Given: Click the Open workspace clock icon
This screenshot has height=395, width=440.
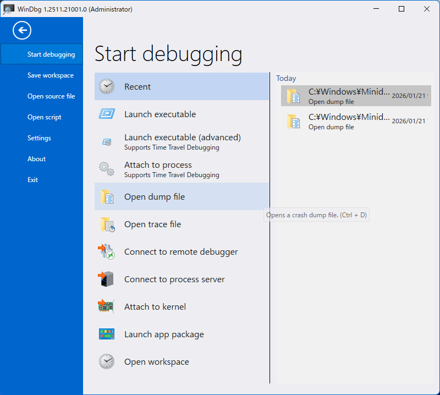Looking at the screenshot, I should (x=107, y=362).
